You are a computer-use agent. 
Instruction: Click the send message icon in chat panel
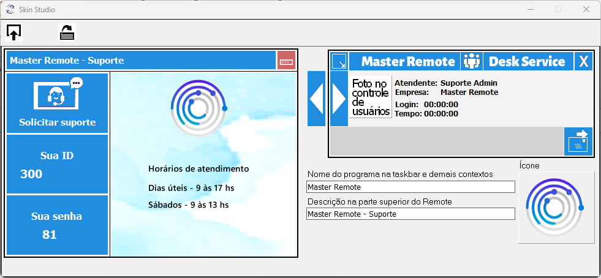[x=578, y=141]
